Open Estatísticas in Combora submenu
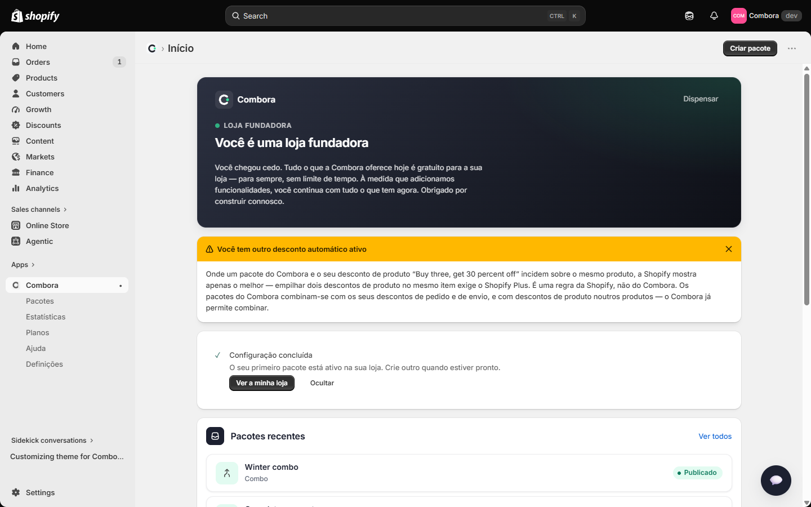Viewport: 811px width, 507px height. (46, 317)
